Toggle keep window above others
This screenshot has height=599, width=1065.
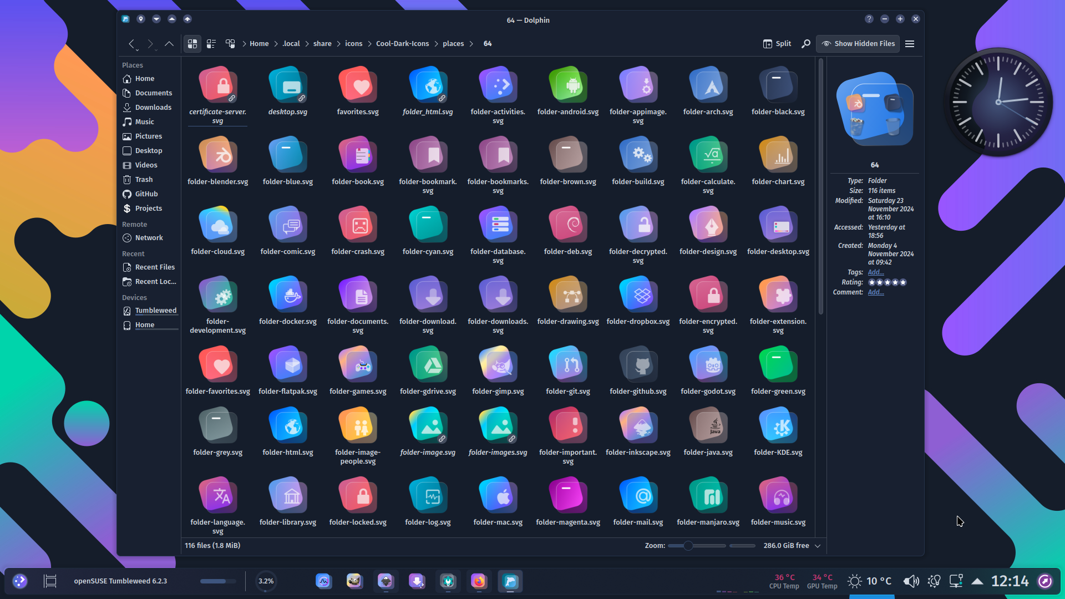coord(172,19)
